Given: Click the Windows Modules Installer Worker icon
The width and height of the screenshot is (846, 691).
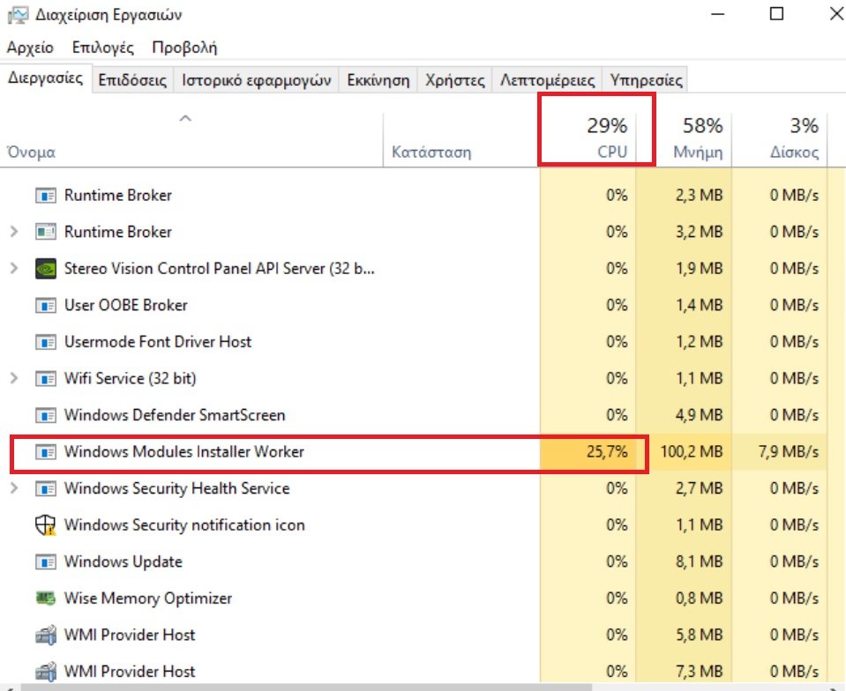Looking at the screenshot, I should pyautogui.click(x=45, y=452).
